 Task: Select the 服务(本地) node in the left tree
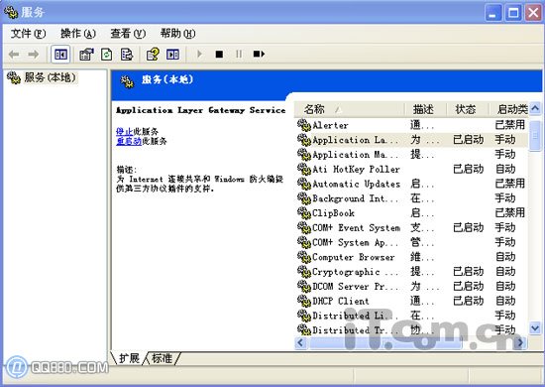point(50,77)
